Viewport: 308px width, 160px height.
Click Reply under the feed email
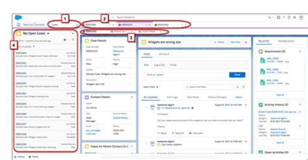pyautogui.click(x=162, y=133)
